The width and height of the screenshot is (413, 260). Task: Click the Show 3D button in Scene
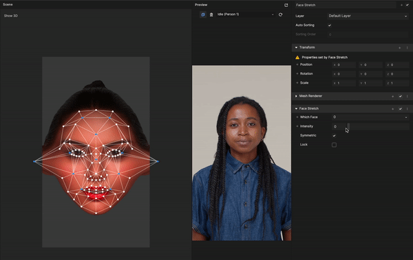(11, 16)
